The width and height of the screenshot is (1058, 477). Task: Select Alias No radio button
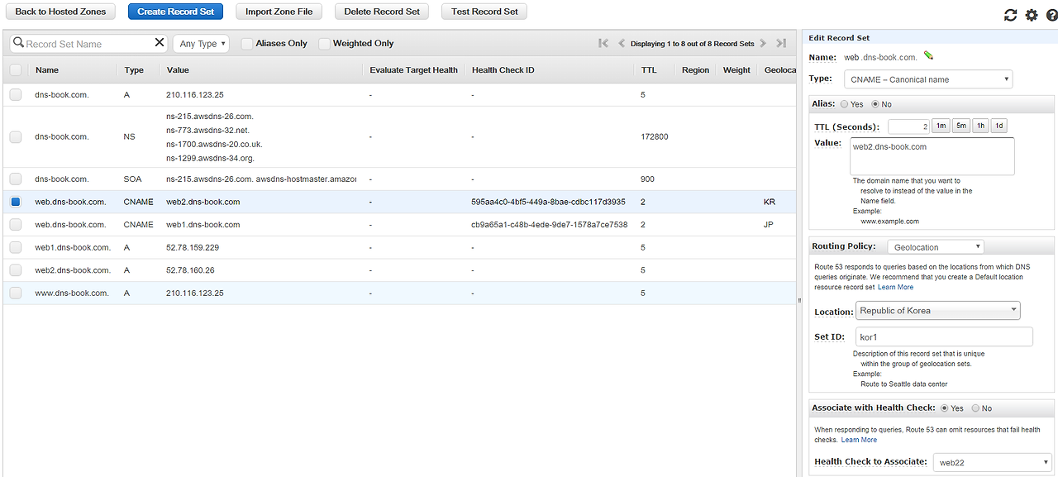[x=876, y=105]
